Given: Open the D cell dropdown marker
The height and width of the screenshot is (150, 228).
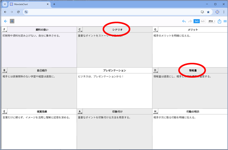Looking at the screenshot, I should pos(155,70).
